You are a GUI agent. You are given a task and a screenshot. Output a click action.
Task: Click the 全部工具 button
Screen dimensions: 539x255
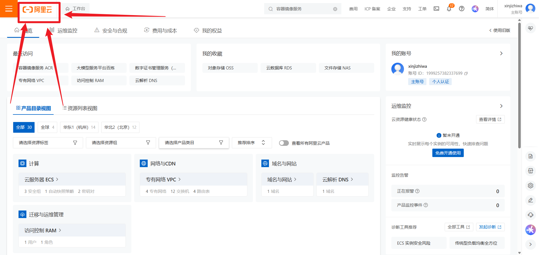pos(459,227)
